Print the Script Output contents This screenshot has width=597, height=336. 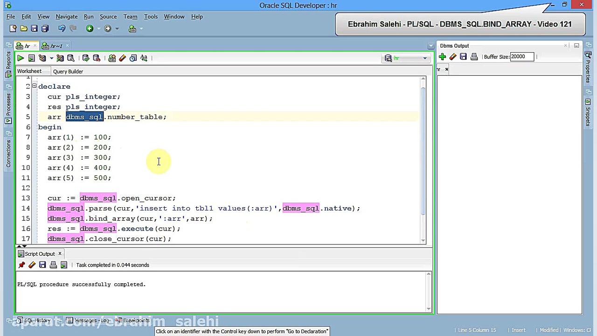(x=53, y=265)
